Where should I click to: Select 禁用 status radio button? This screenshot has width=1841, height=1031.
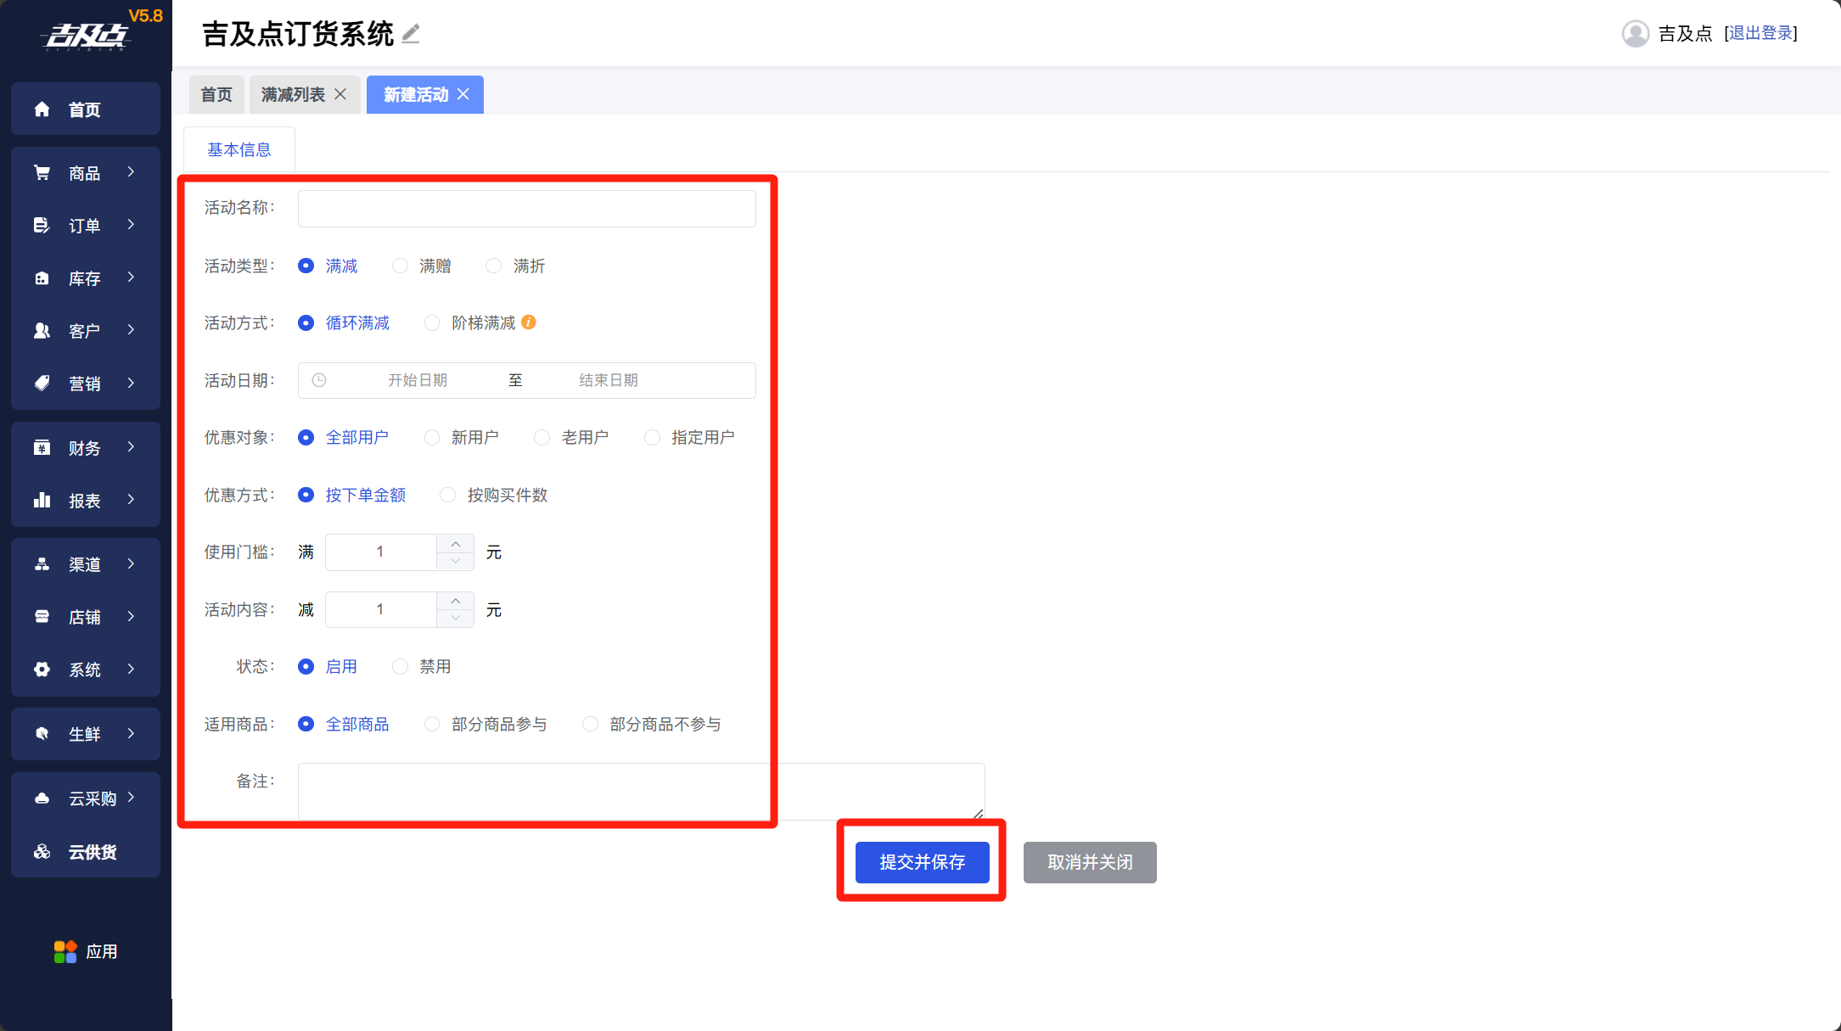tap(400, 667)
